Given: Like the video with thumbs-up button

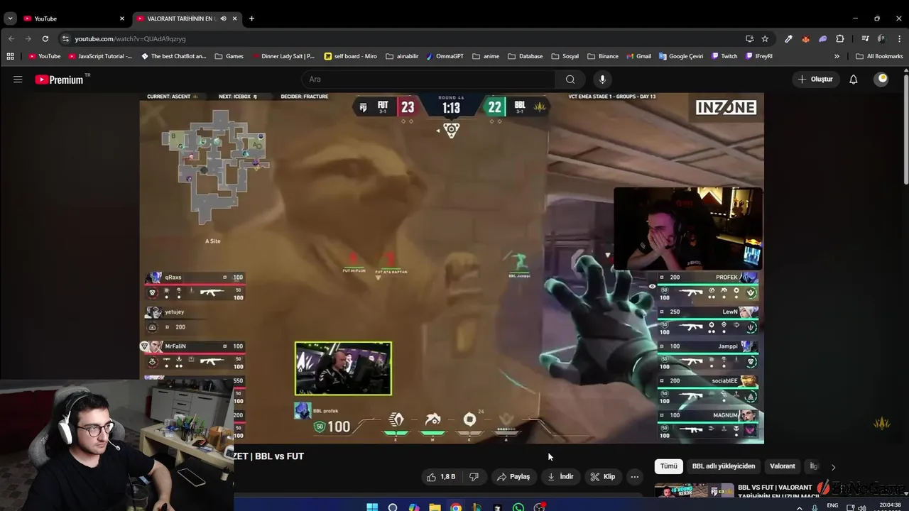Looking at the screenshot, I should click(441, 477).
